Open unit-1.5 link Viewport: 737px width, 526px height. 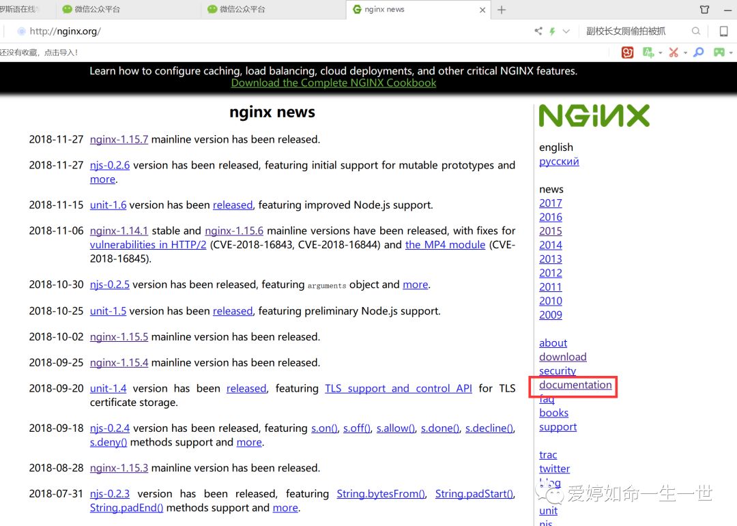click(108, 311)
